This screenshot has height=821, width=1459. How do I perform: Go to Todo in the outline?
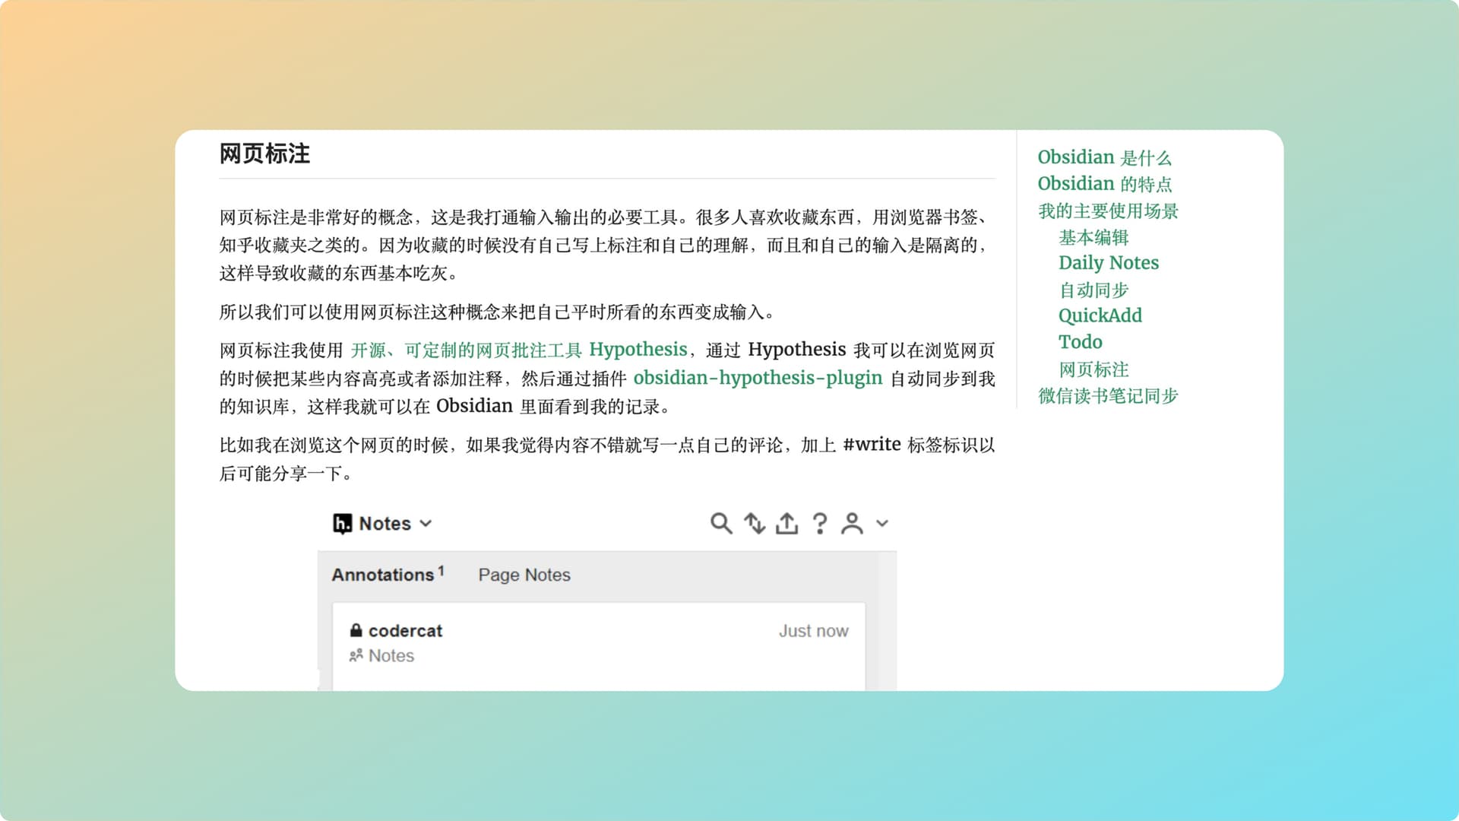pos(1081,342)
